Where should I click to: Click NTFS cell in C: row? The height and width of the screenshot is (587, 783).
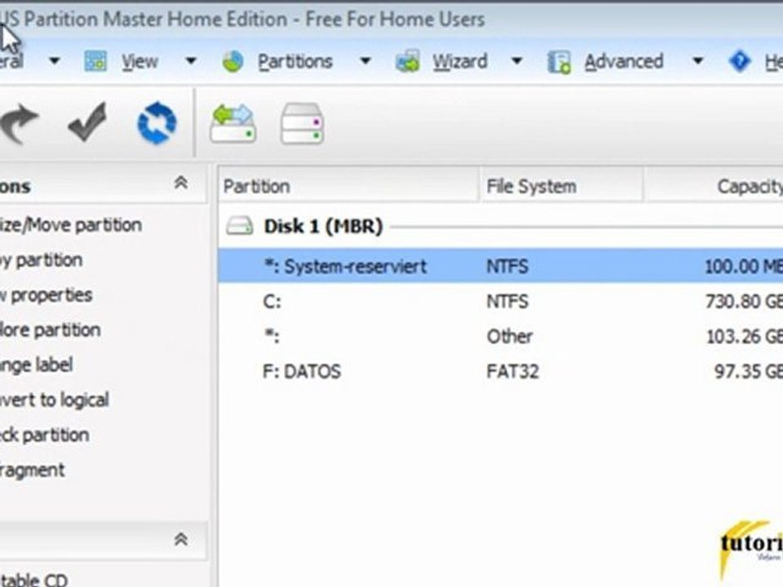pos(507,302)
